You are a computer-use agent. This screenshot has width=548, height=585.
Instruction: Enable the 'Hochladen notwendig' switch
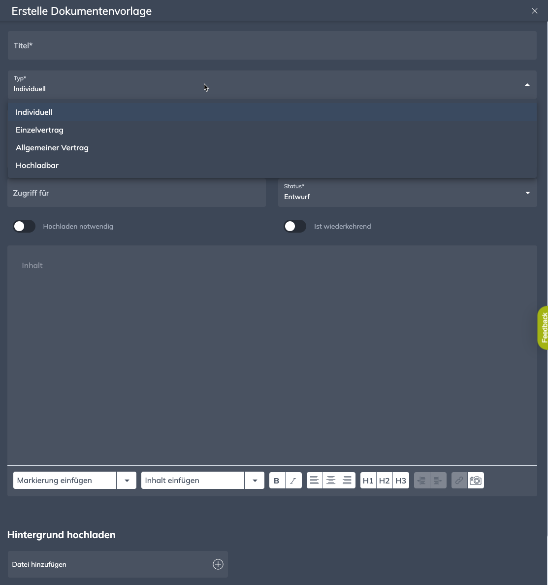tap(24, 226)
